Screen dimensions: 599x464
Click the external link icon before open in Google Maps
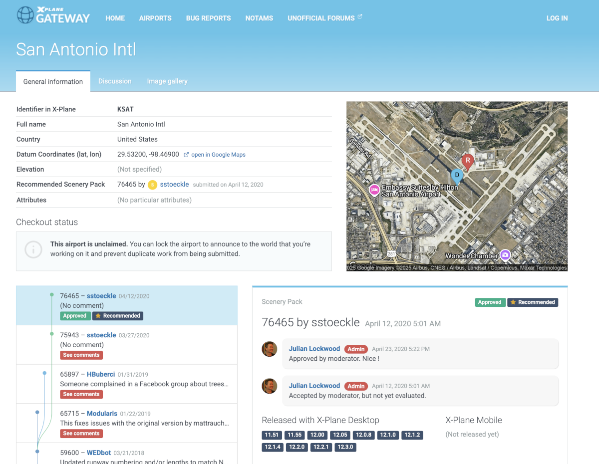pyautogui.click(x=186, y=155)
